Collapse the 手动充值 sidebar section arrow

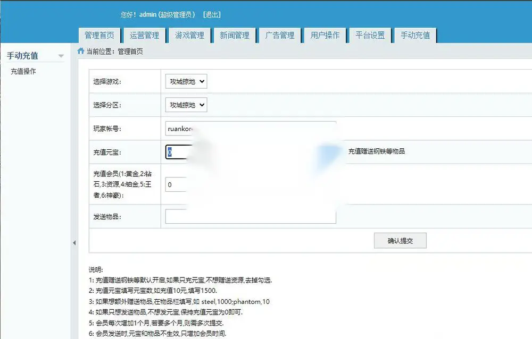(61, 56)
